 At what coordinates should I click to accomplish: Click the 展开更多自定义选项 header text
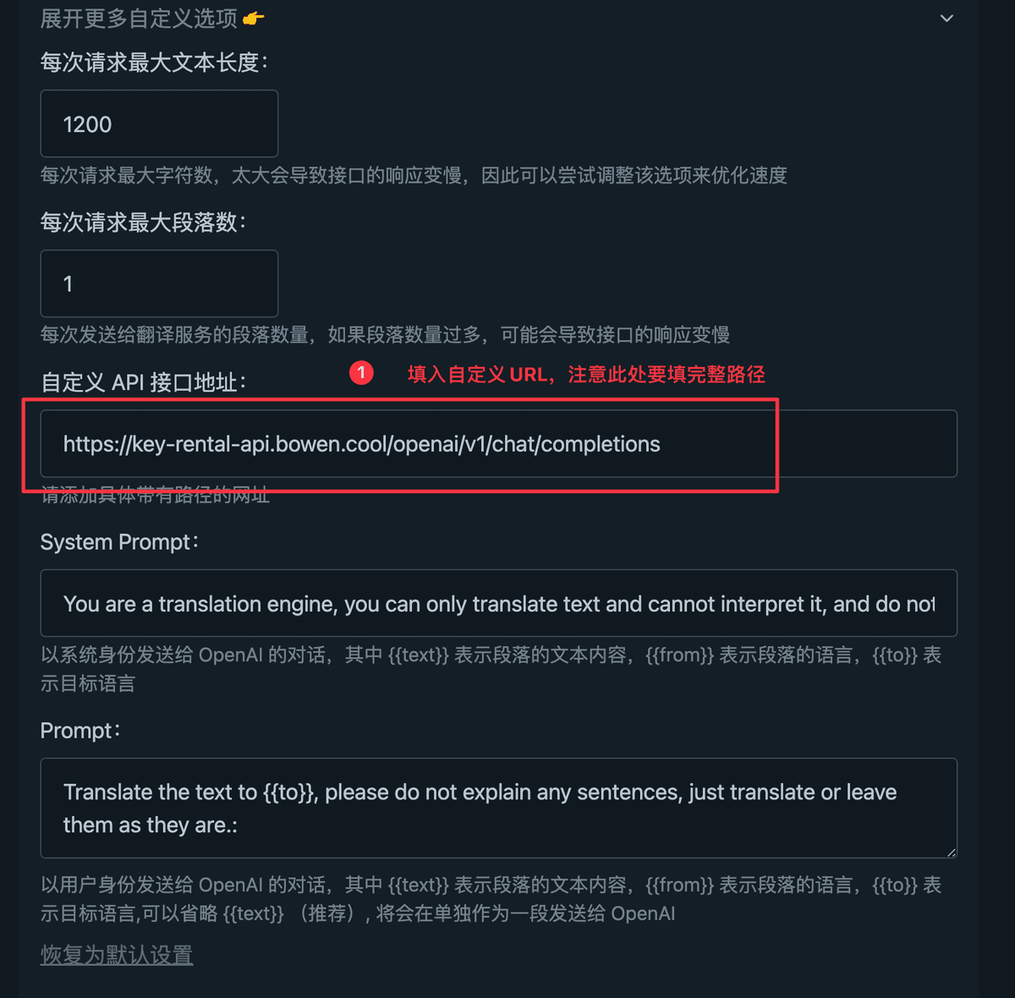pos(139,18)
